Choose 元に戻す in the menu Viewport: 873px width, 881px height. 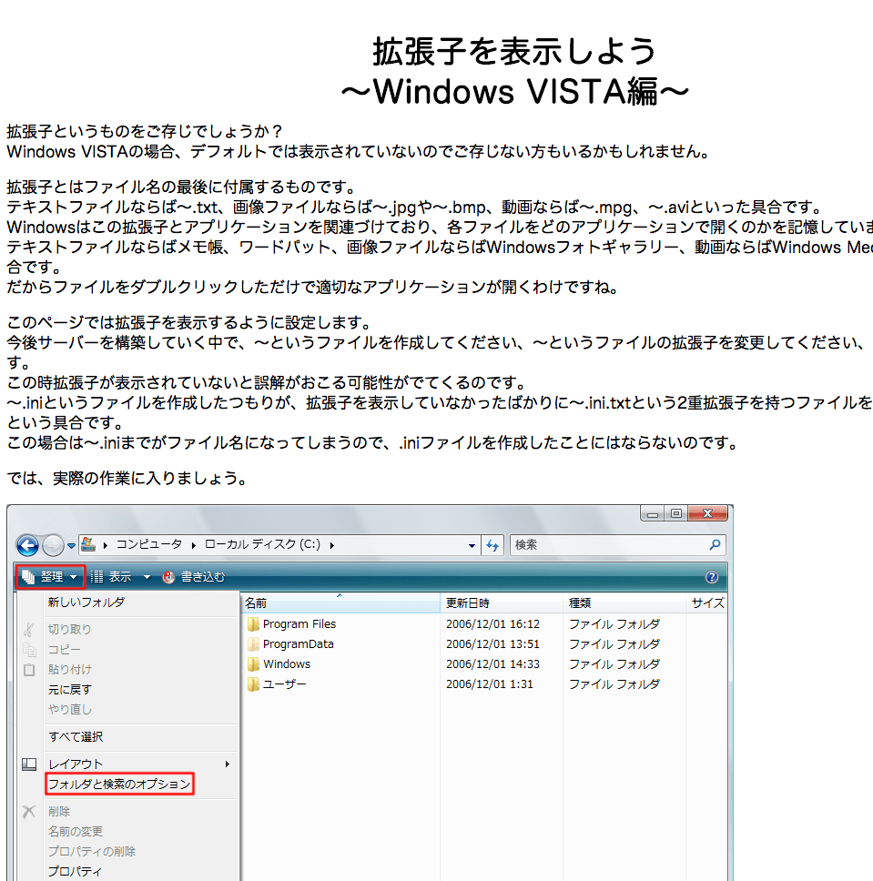70,690
